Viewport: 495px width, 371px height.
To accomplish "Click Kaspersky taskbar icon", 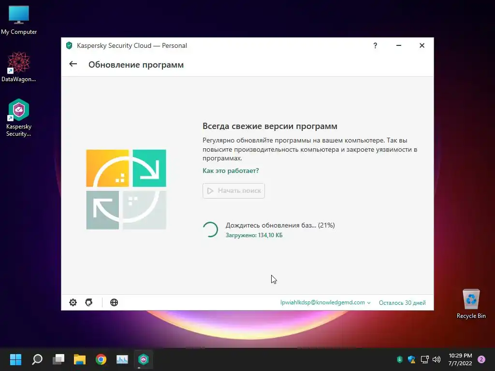I will [x=143, y=359].
